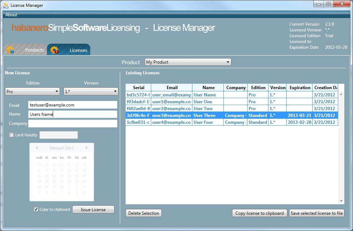Select the license row with serial bd3c5724

tap(232, 95)
